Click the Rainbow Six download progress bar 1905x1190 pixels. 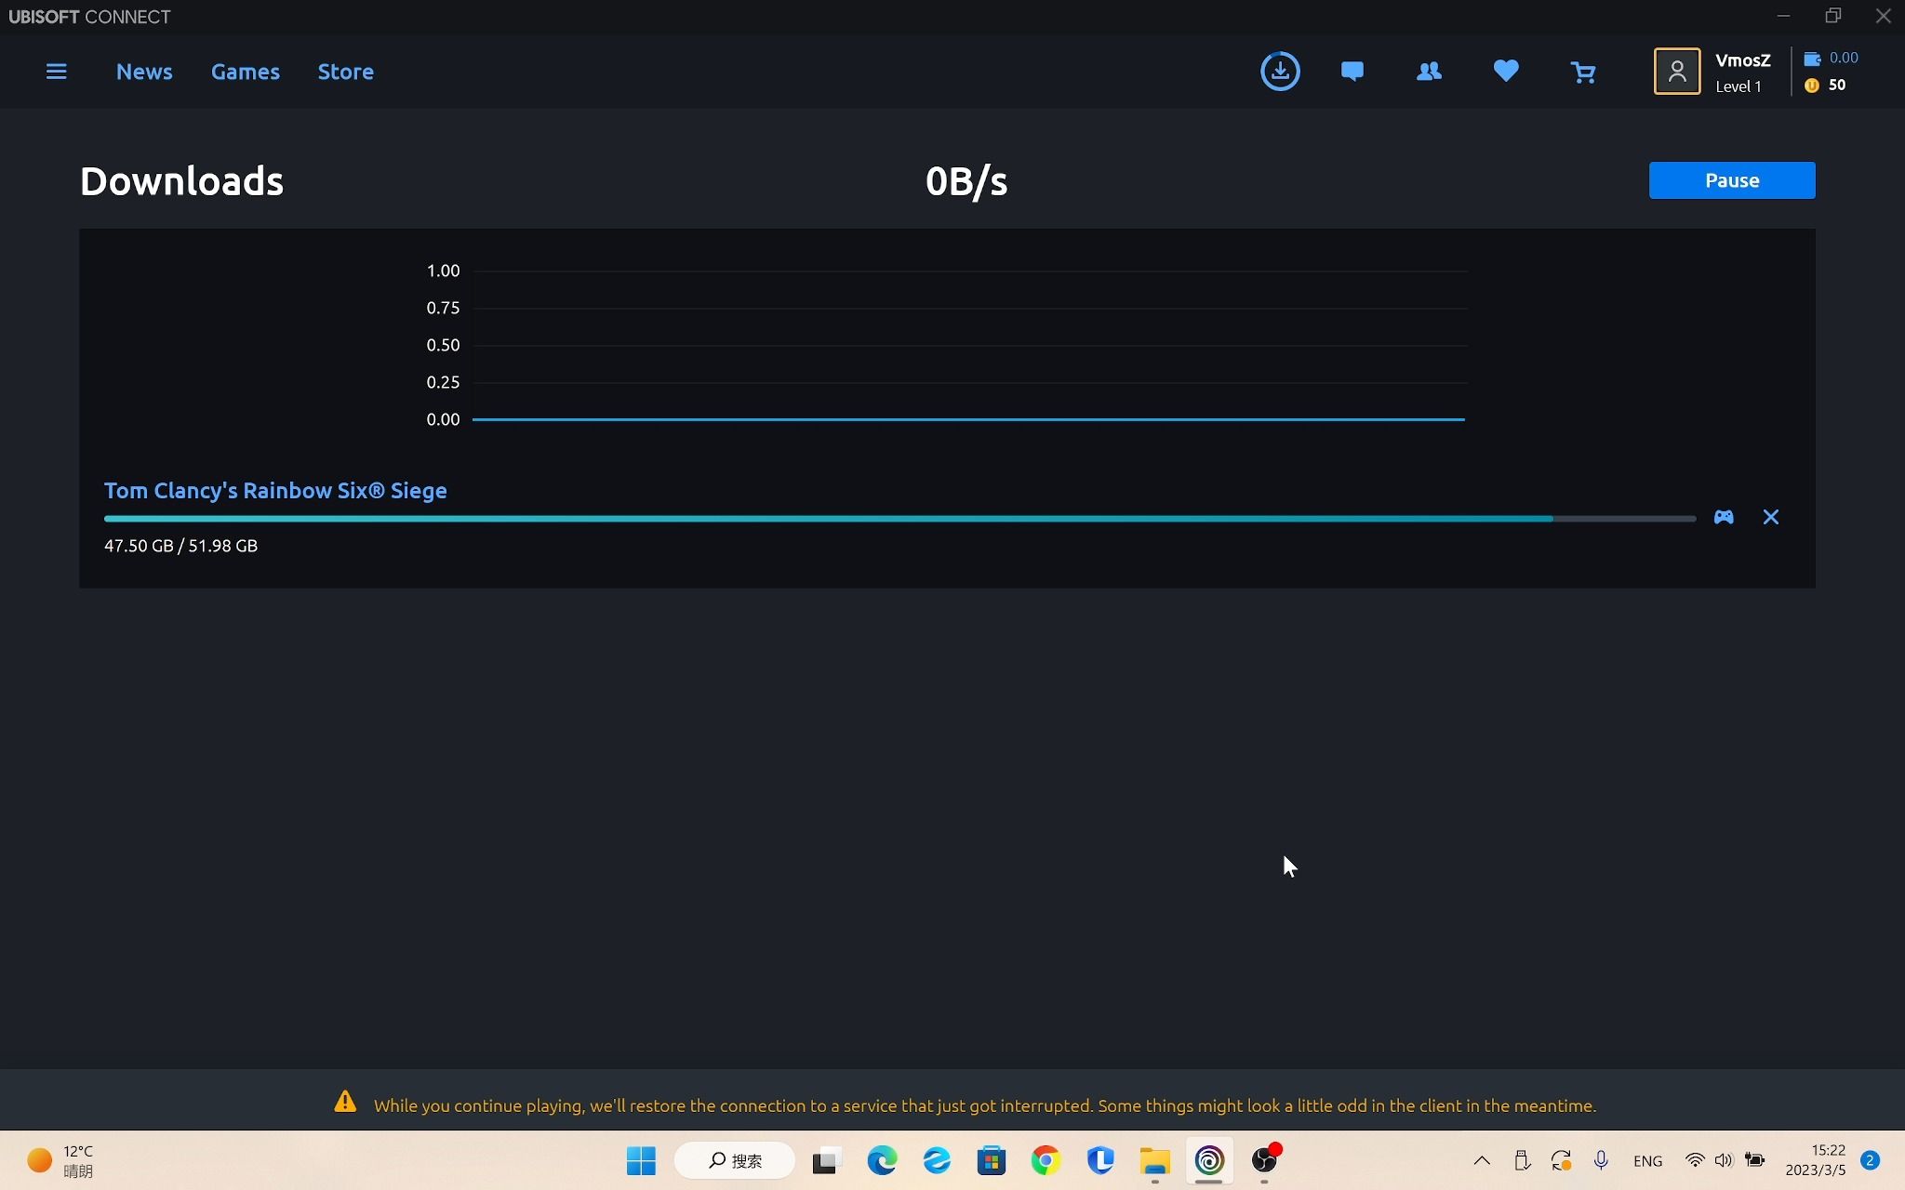pos(899,519)
